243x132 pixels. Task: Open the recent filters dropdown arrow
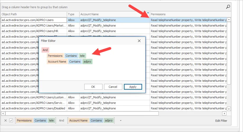tap(120, 120)
